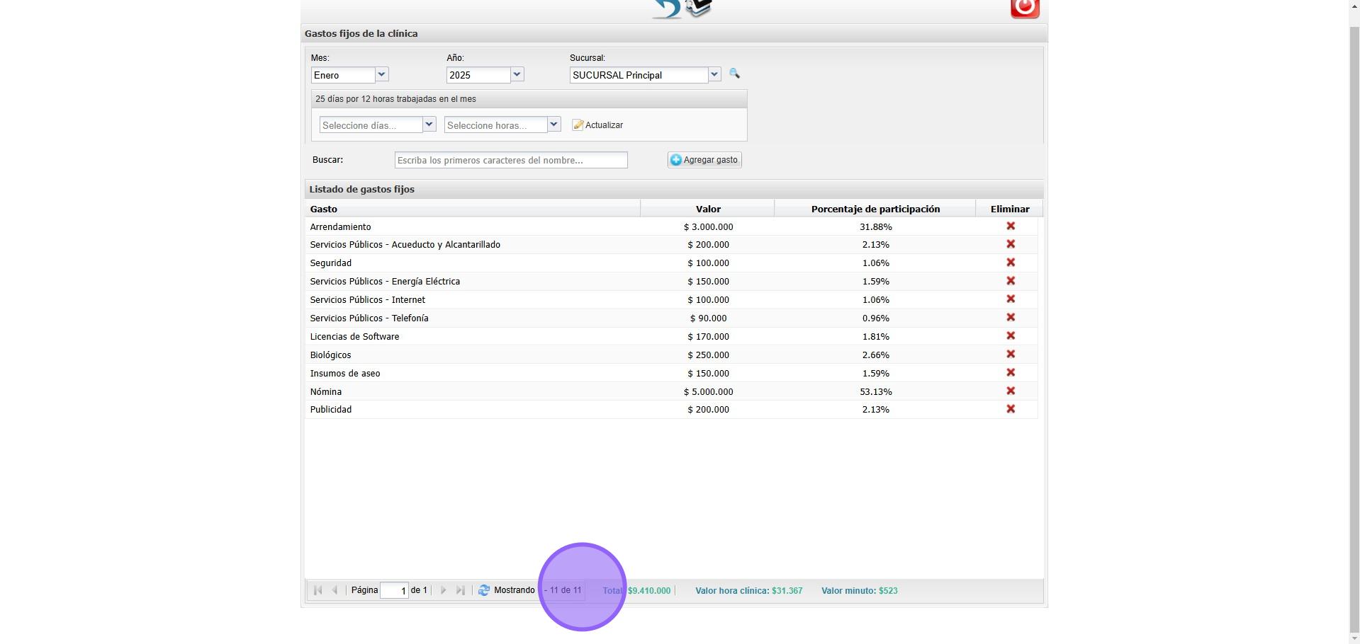The width and height of the screenshot is (1360, 644).
Task: Expand the Año dropdown showing 2025
Action: click(517, 74)
